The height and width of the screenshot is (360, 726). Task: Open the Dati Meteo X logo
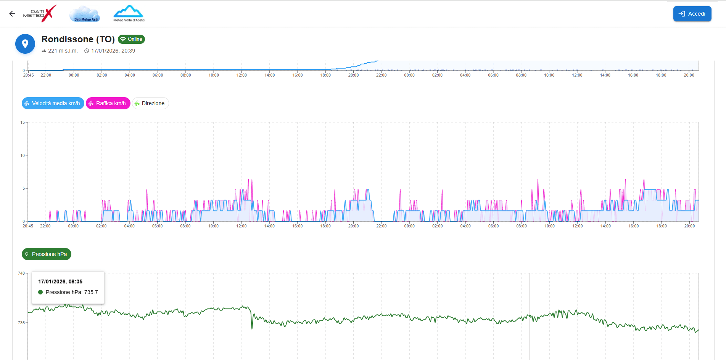40,14
